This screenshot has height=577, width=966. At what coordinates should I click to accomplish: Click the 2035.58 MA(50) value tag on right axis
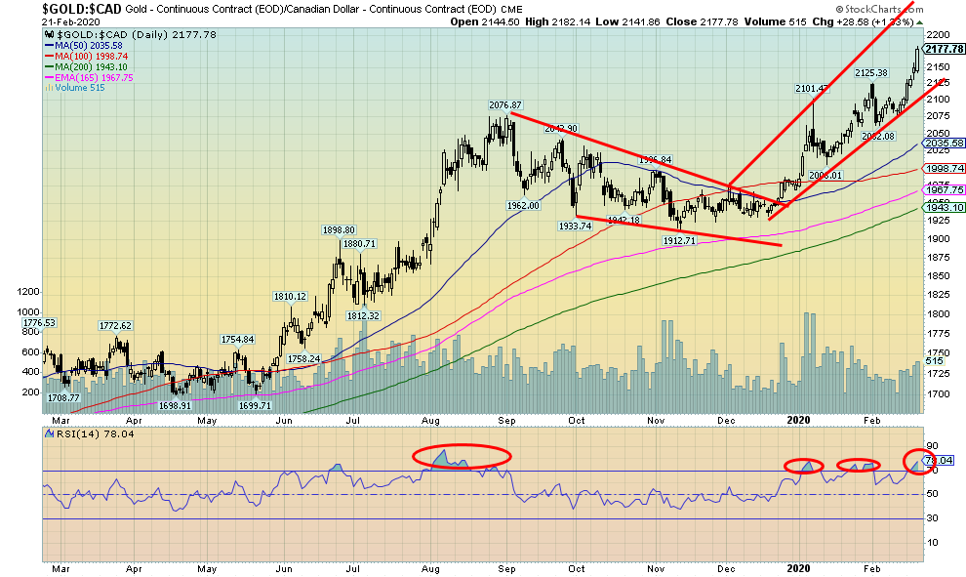(943, 143)
